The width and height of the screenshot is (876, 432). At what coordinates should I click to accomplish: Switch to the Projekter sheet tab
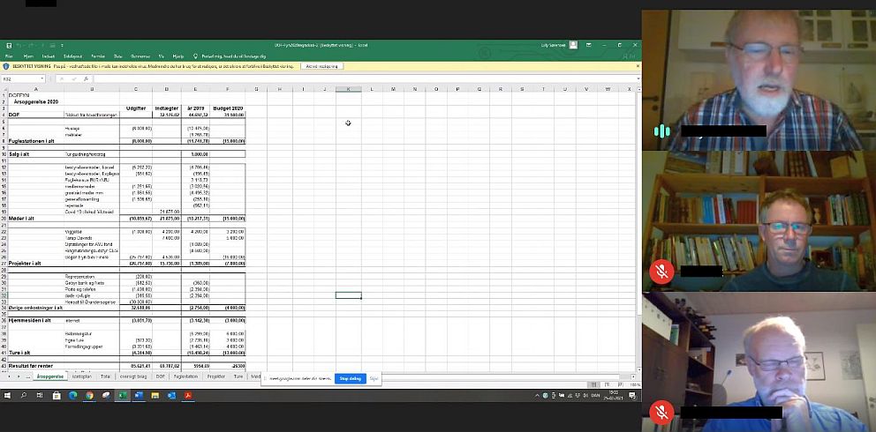[215, 376]
